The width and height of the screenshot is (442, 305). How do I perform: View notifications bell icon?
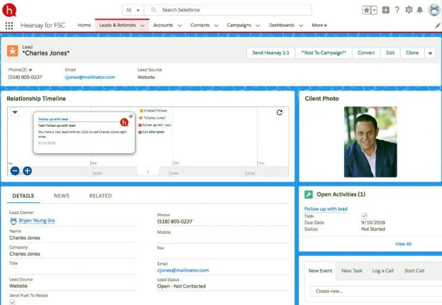coord(419,10)
